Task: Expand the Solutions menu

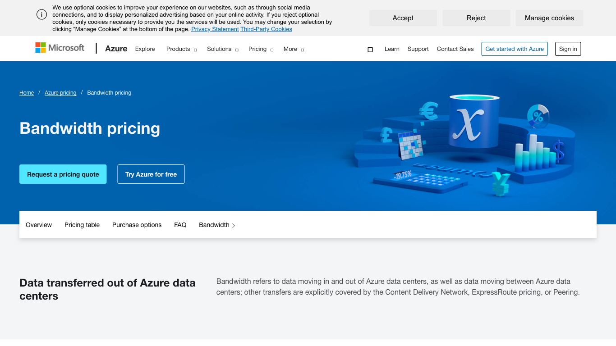Action: tap(223, 49)
